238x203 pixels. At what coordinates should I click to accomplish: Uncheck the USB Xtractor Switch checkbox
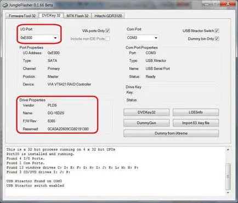(217, 31)
